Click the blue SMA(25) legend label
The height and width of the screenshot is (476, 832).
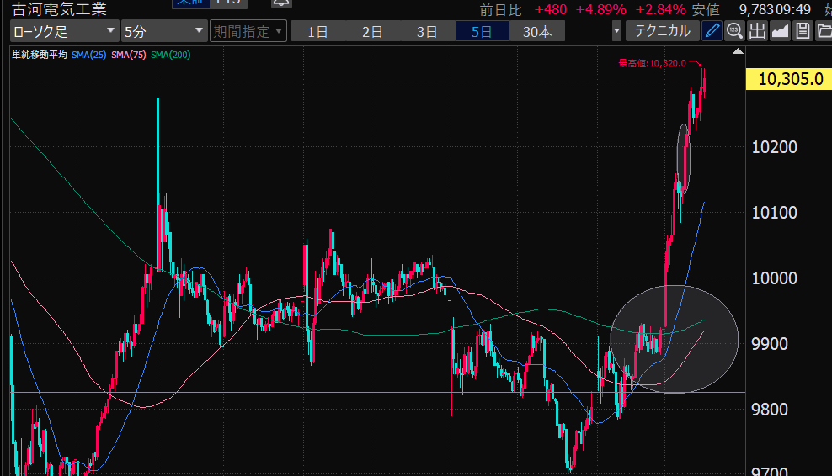[89, 55]
